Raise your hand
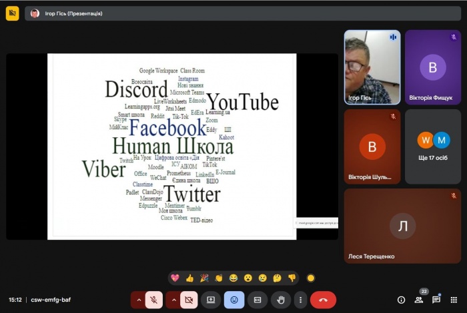This screenshot has width=467, height=313. (x=280, y=300)
